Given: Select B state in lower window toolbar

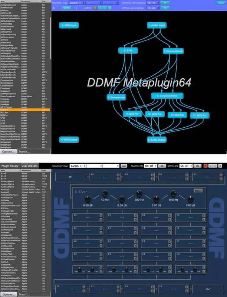Looking at the screenshot, I should 220,166.
